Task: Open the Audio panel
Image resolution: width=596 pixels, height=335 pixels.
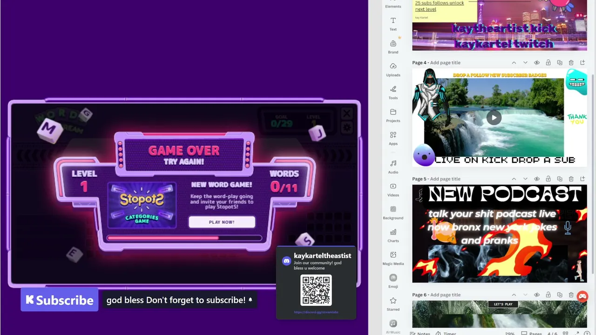Action: point(393,167)
